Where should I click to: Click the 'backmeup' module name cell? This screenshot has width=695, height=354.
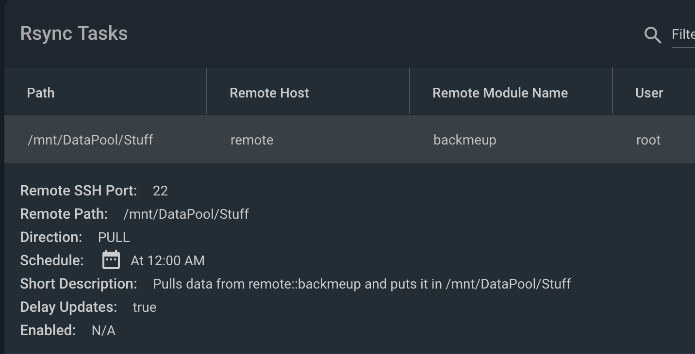464,140
